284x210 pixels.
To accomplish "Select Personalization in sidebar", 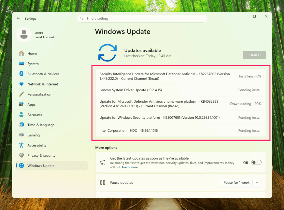I will [52, 94].
